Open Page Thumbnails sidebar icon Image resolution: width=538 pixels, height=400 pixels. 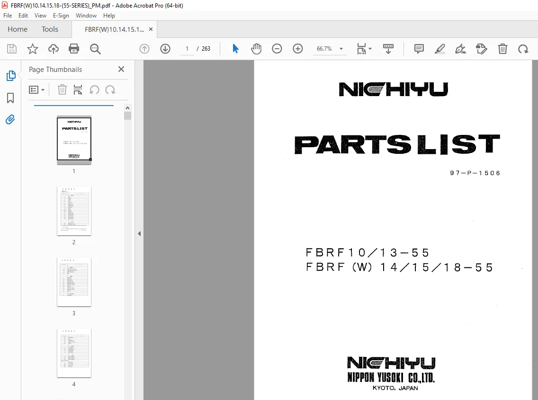click(10, 76)
